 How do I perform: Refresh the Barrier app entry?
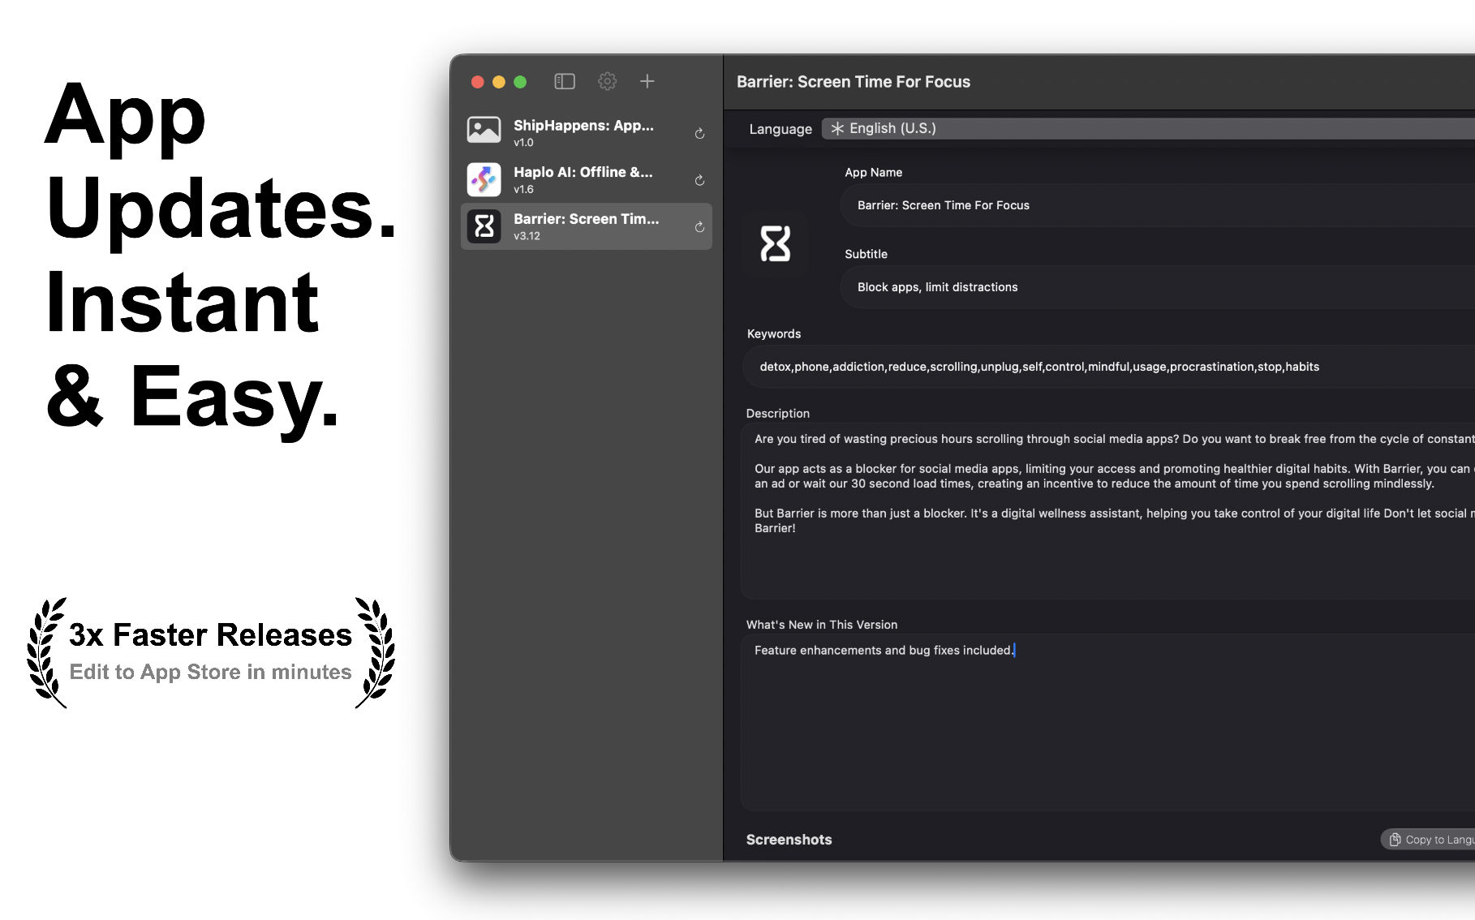point(699,227)
